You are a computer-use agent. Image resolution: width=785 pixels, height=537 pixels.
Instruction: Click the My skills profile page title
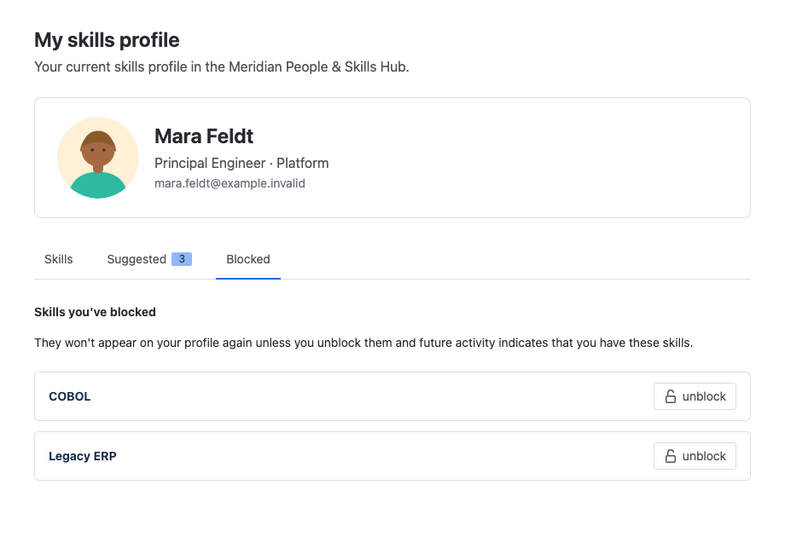(107, 40)
